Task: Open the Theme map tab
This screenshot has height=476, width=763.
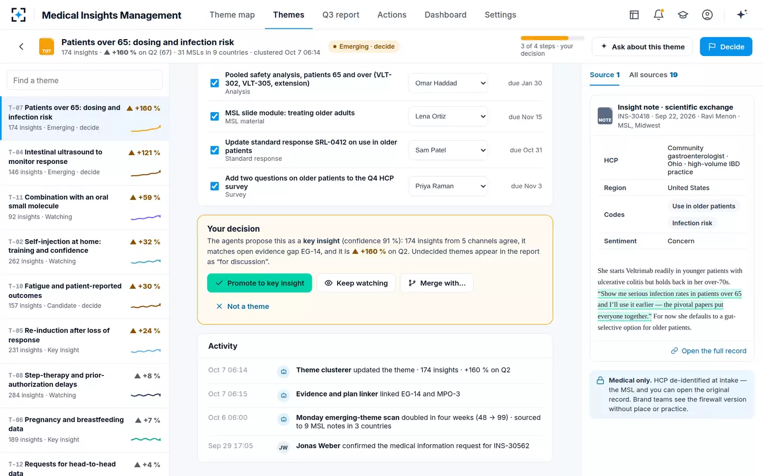Action: coord(232,15)
